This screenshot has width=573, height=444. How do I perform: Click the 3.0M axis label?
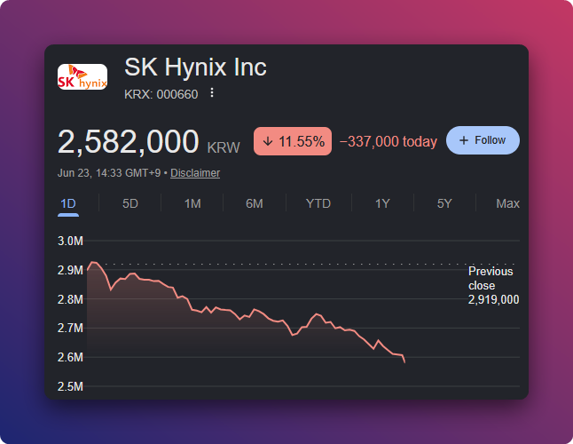[71, 241]
